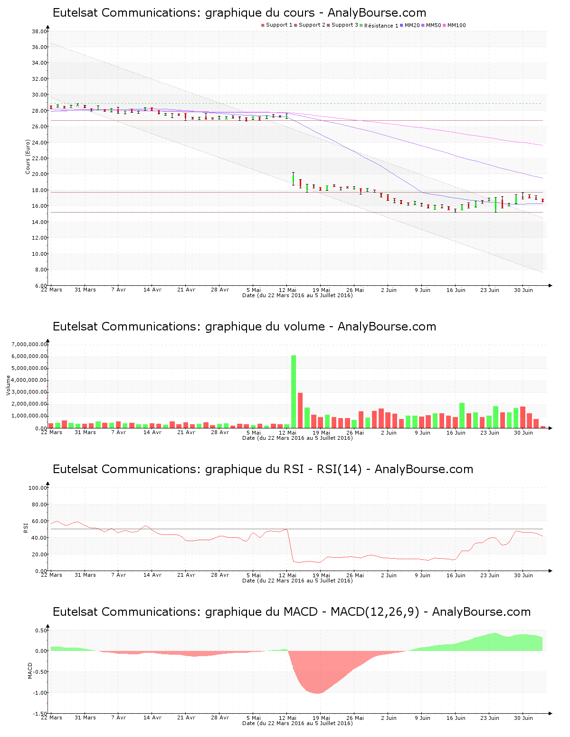Viewport: 570px width, 737px height.
Task: Click the 'Cours (Euro)' axis label
Action: coord(28,157)
